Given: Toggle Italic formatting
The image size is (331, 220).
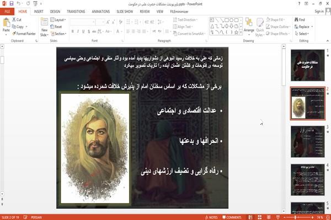Looking at the screenshot, I should pyautogui.click(x=78, y=31).
